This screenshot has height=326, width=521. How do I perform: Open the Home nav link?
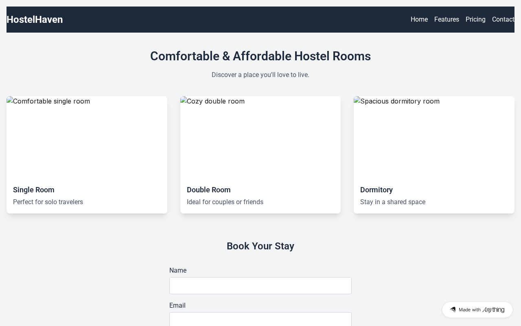point(419,20)
